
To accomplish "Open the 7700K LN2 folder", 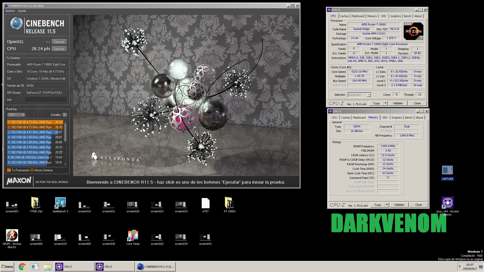I will click(x=36, y=205).
